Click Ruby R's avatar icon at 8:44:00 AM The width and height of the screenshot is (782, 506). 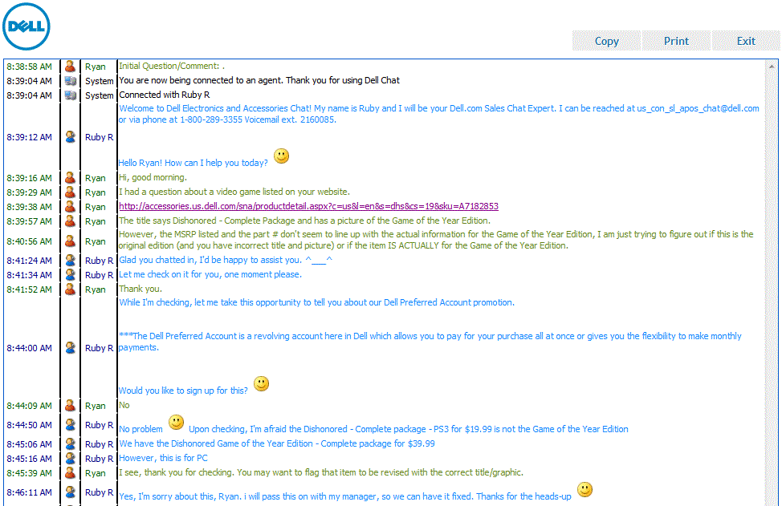[x=71, y=348]
